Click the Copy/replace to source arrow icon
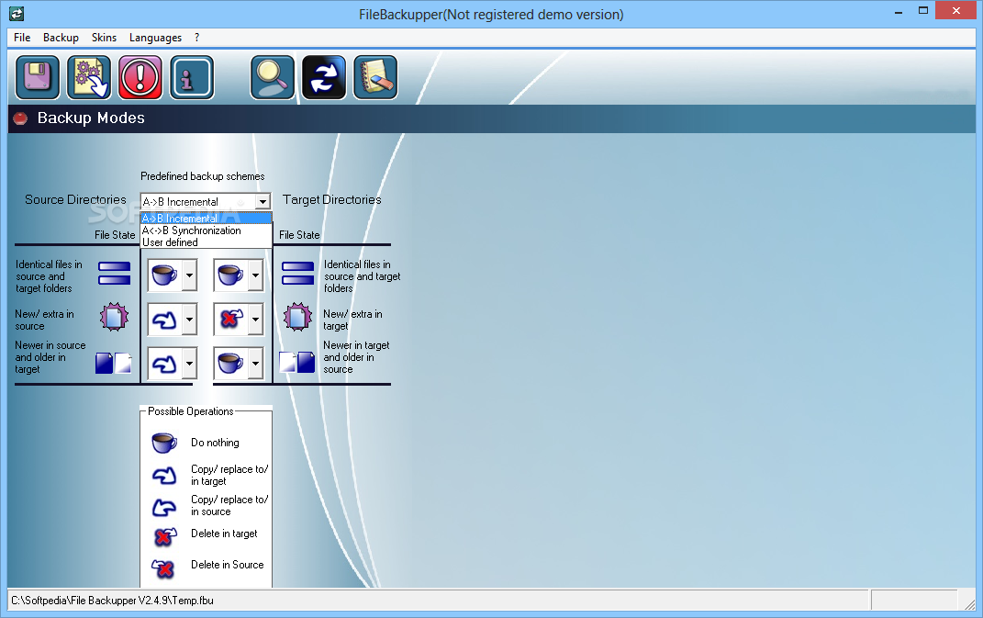Viewport: 983px width, 618px height. 164,506
